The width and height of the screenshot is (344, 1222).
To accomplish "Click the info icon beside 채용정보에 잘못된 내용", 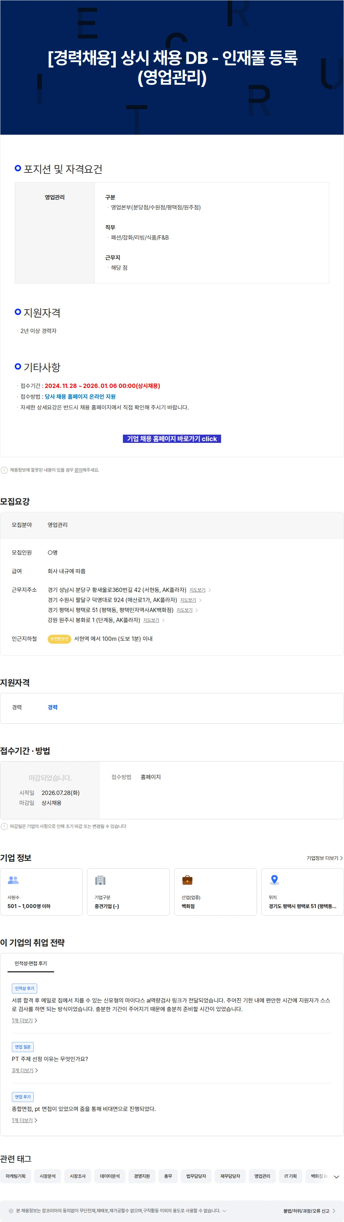I will click(x=4, y=470).
